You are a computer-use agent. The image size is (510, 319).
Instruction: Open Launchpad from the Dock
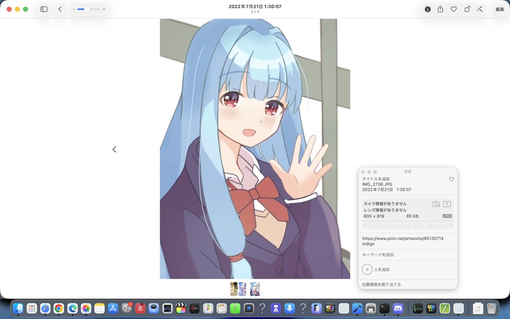point(31,308)
